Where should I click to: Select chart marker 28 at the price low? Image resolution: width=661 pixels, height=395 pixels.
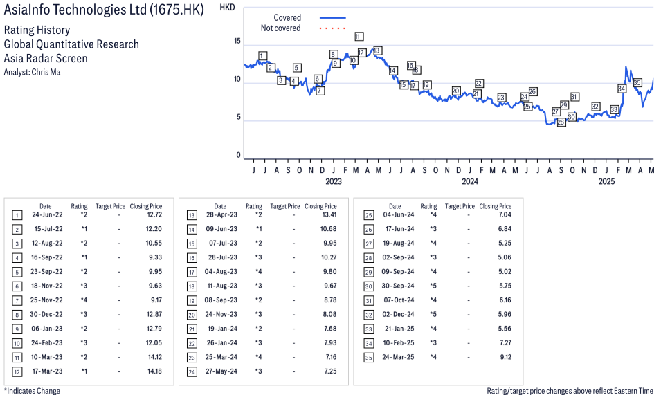click(x=561, y=122)
